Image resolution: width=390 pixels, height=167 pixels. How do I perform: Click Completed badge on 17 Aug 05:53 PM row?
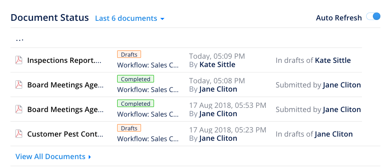136,103
